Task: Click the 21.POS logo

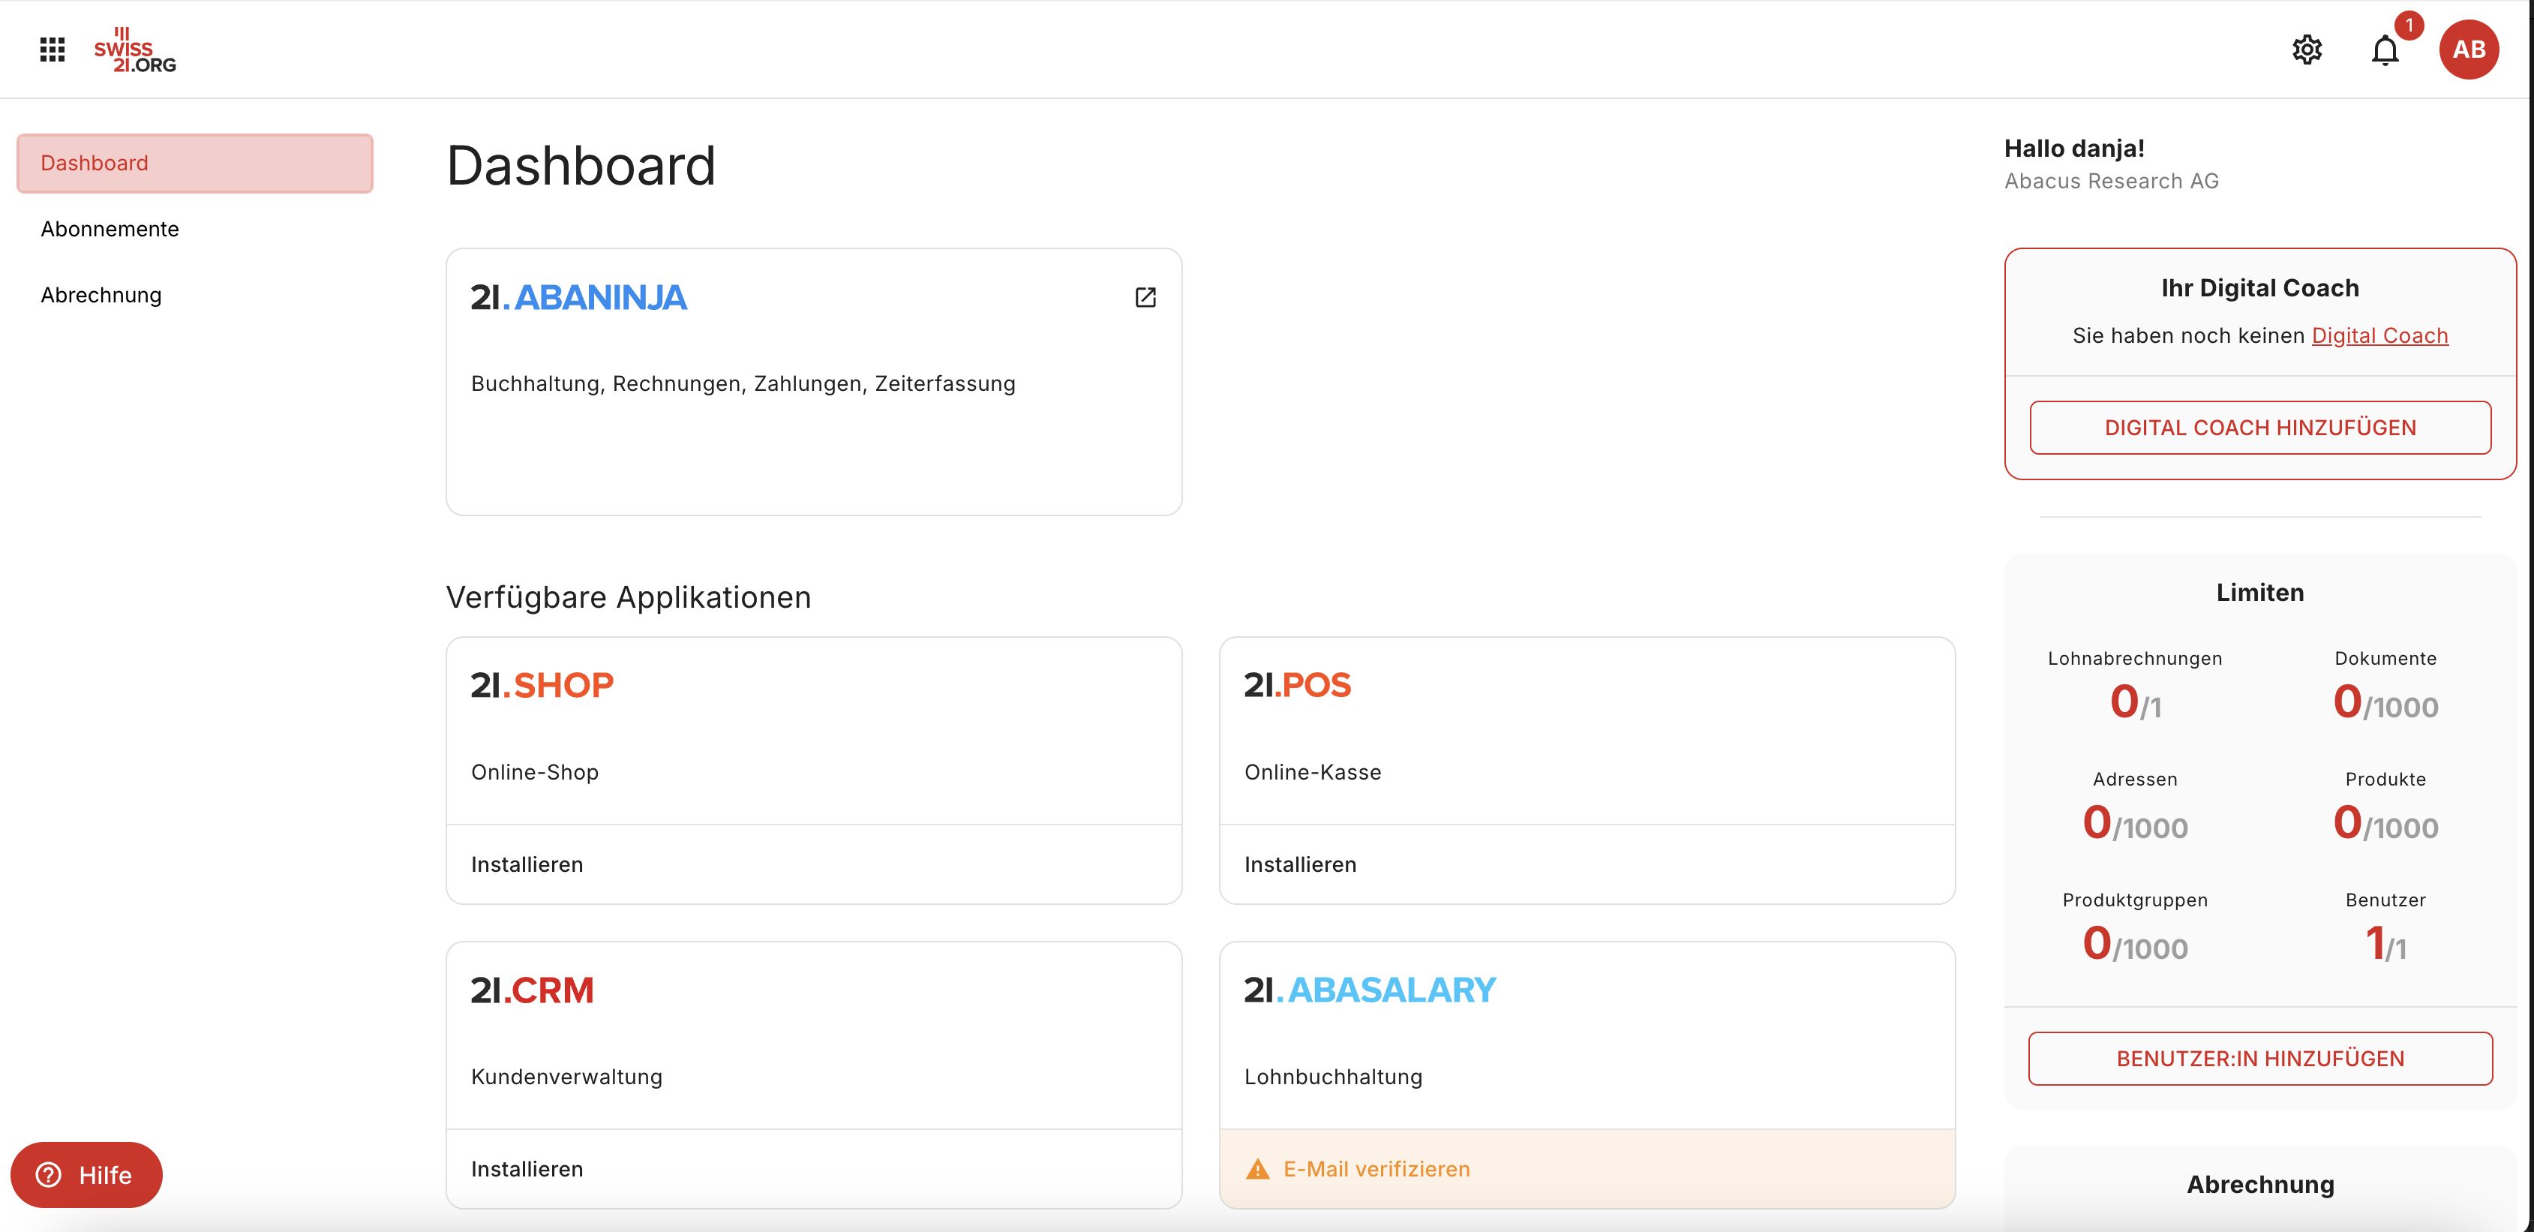Action: point(1298,685)
